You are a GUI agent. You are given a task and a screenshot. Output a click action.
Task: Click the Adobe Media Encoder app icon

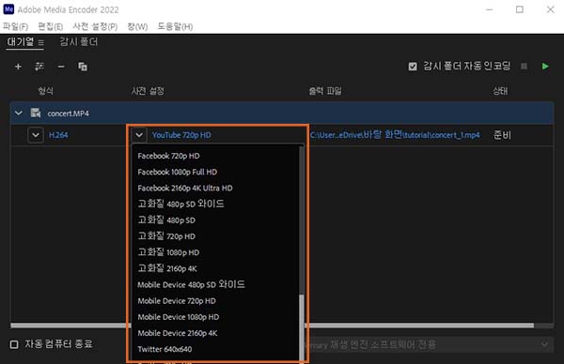click(x=8, y=9)
